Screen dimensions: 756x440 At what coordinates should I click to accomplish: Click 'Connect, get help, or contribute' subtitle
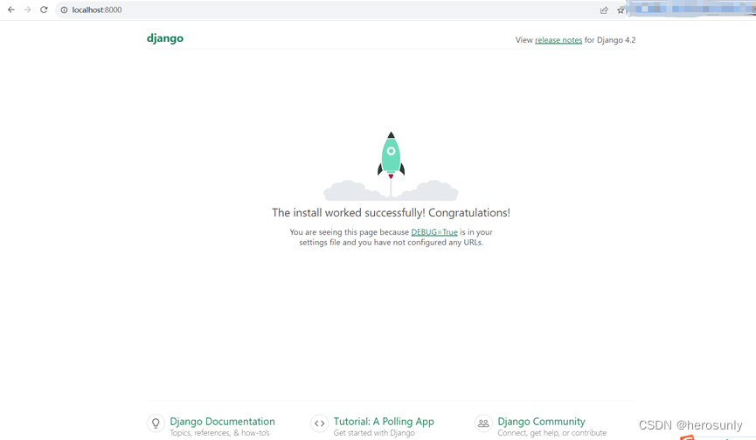pyautogui.click(x=552, y=433)
